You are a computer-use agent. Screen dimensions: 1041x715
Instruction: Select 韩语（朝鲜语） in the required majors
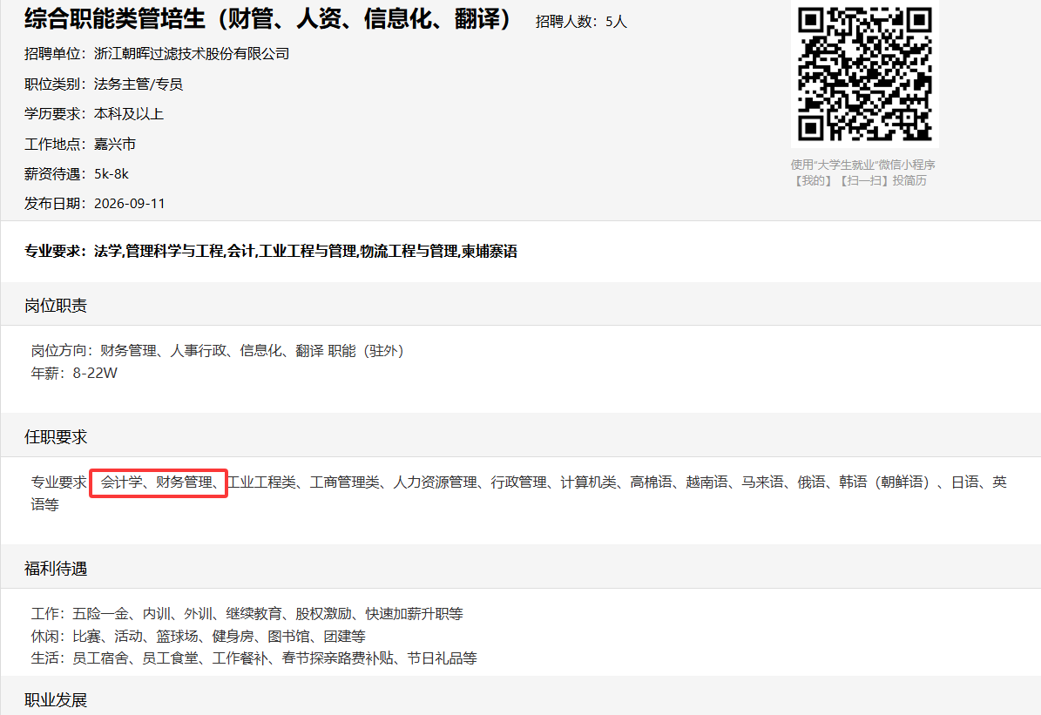pyautogui.click(x=888, y=482)
